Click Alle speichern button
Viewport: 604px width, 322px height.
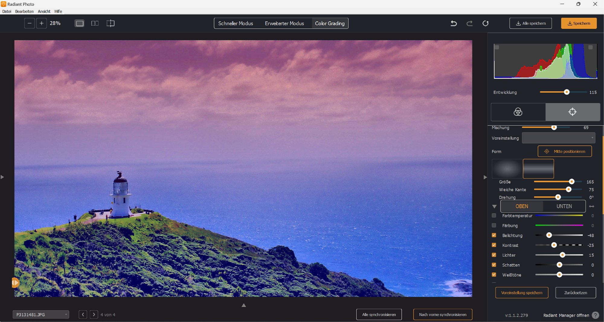[531, 23]
